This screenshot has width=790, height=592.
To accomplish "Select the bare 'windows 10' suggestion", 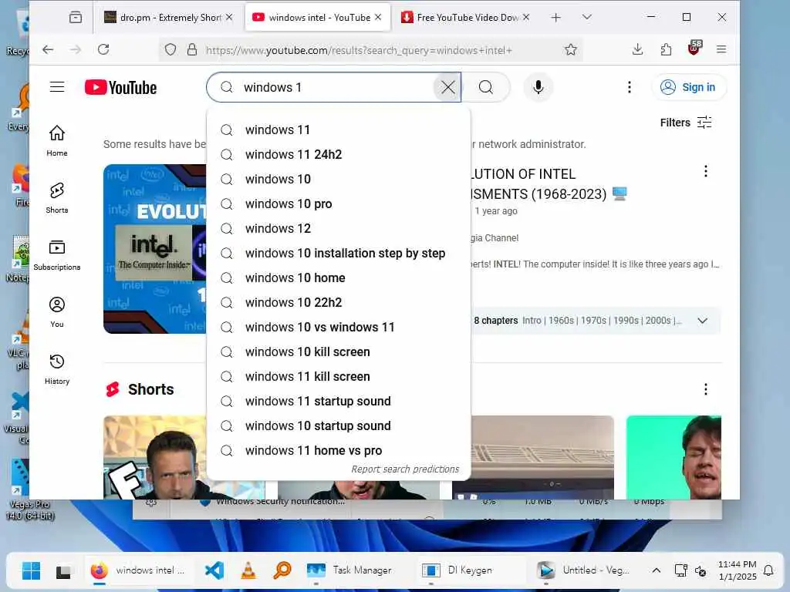I will pyautogui.click(x=339, y=179).
